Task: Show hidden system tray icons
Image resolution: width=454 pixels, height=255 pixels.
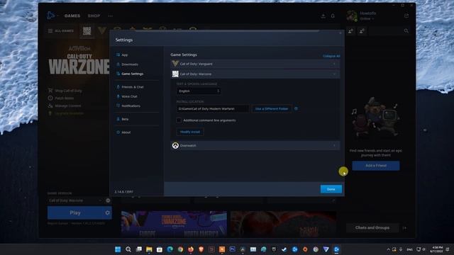Action: (388, 249)
